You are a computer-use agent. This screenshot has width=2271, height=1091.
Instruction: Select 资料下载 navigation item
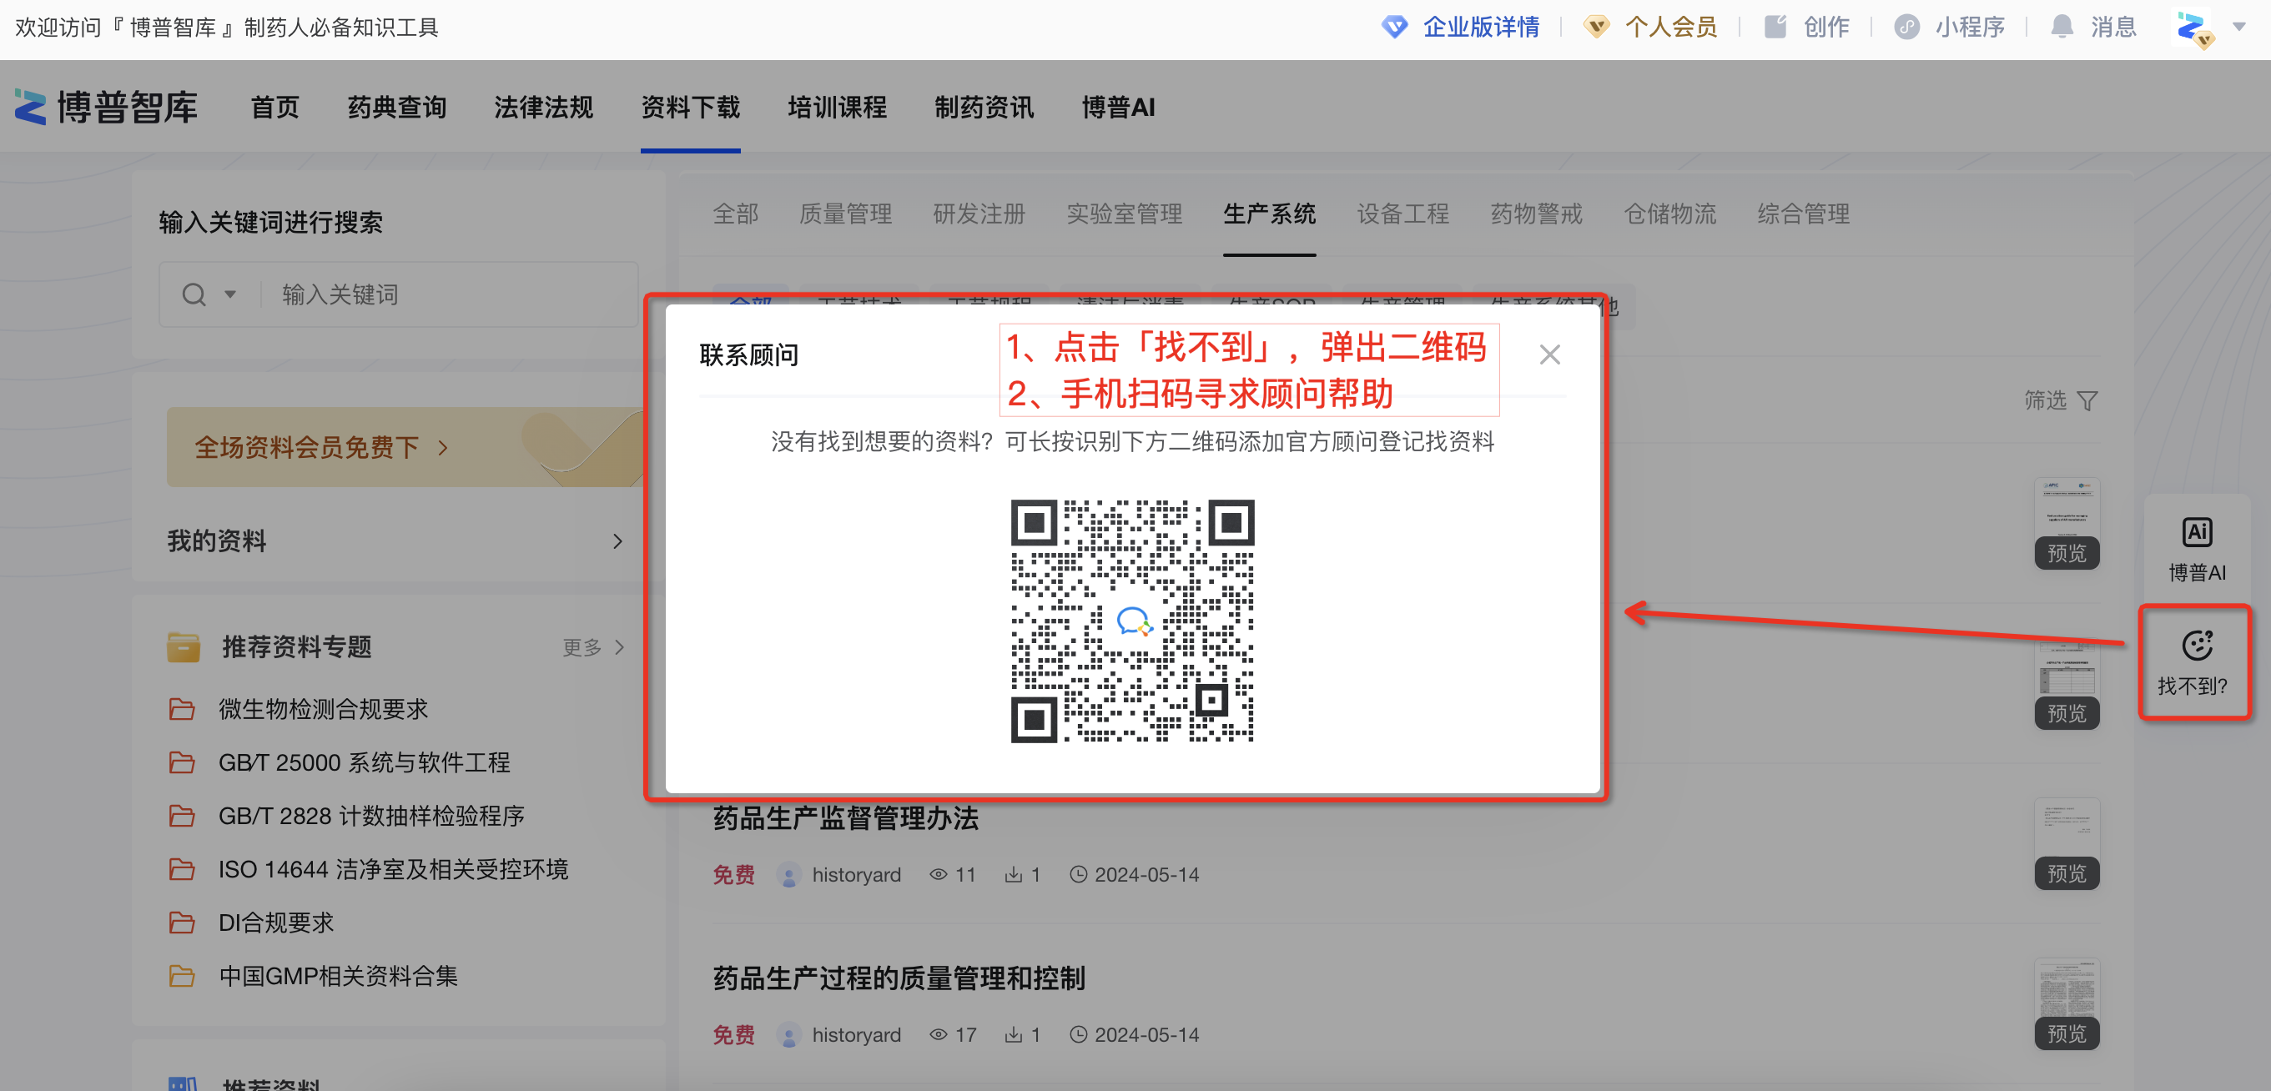(690, 107)
